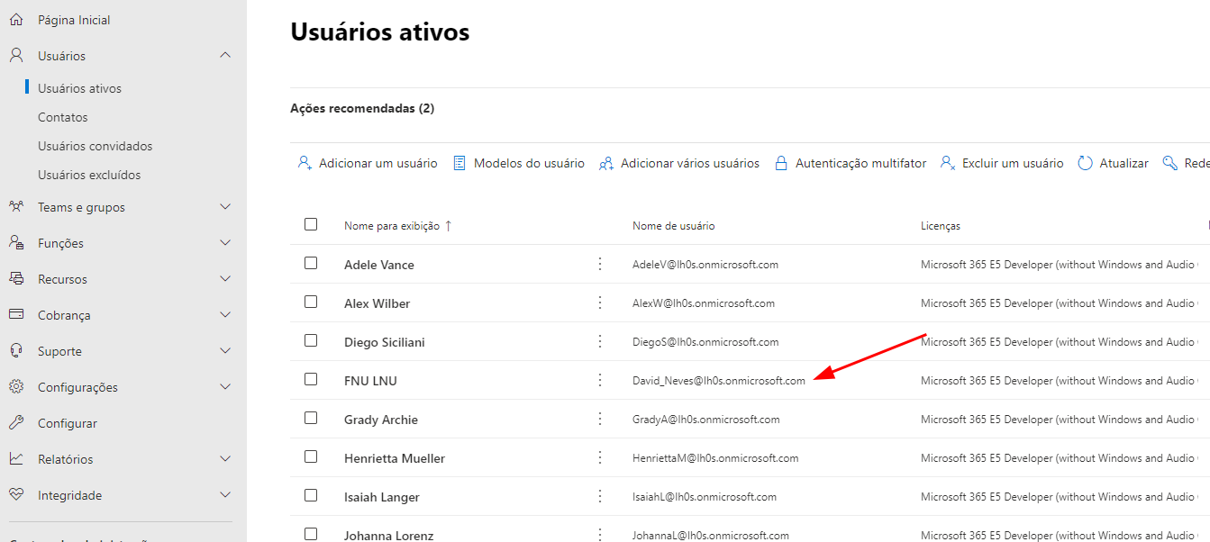The width and height of the screenshot is (1210, 542).
Task: Click the Adicionar um usuário icon
Action: point(305,163)
